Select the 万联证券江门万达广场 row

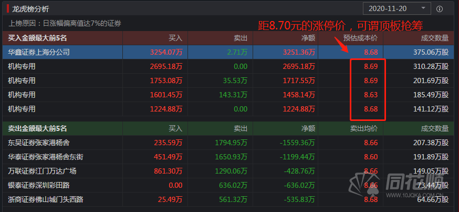(x=229, y=171)
